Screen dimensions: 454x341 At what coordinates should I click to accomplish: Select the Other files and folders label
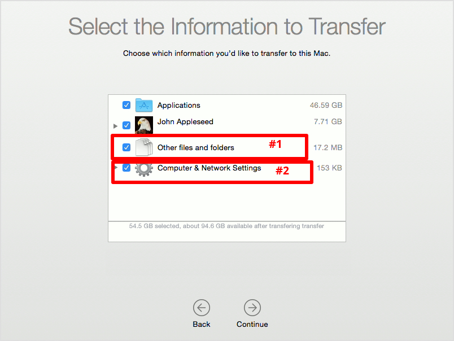pos(196,147)
